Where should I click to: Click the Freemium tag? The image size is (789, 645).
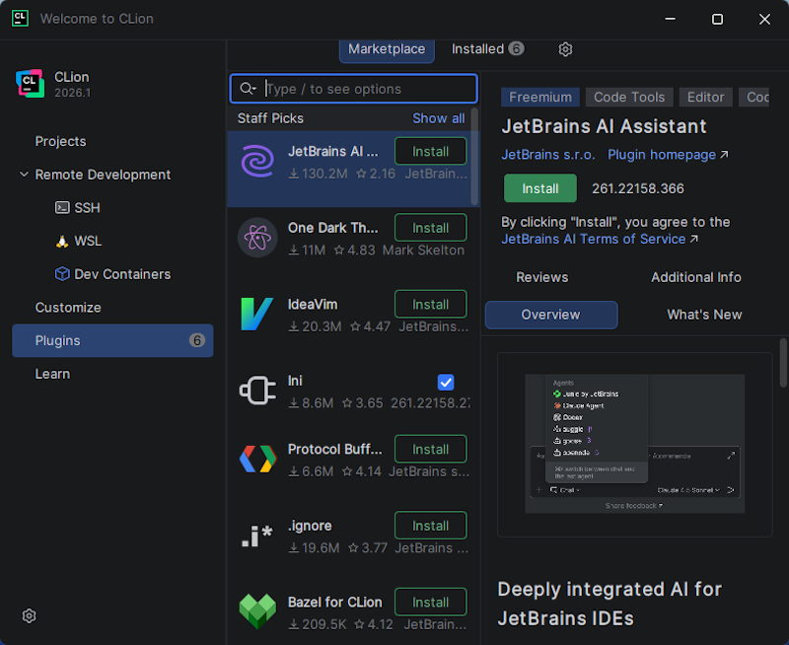coord(540,97)
